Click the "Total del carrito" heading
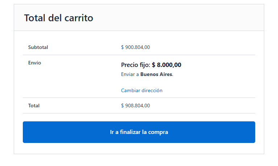Image resolution: width=278 pixels, height=166 pixels. (x=59, y=18)
